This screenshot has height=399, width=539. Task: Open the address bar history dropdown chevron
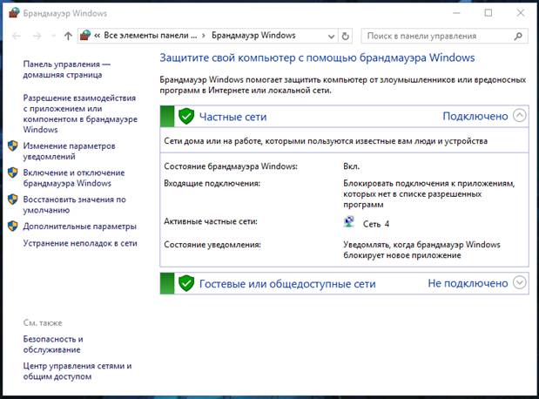331,36
